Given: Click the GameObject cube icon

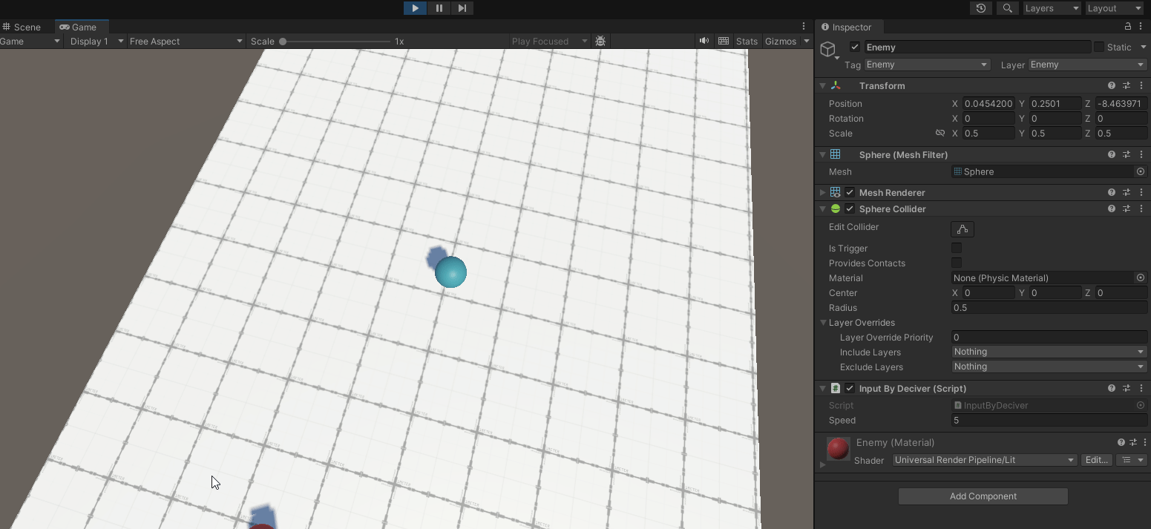Looking at the screenshot, I should coord(827,49).
